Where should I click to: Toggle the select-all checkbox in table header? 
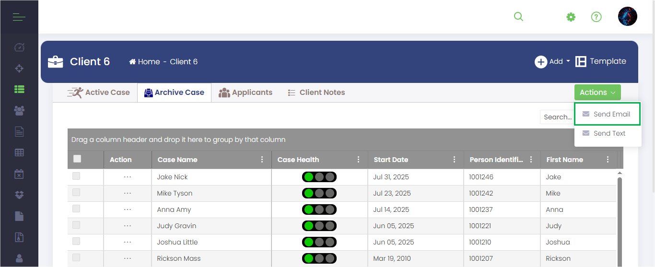coord(77,159)
